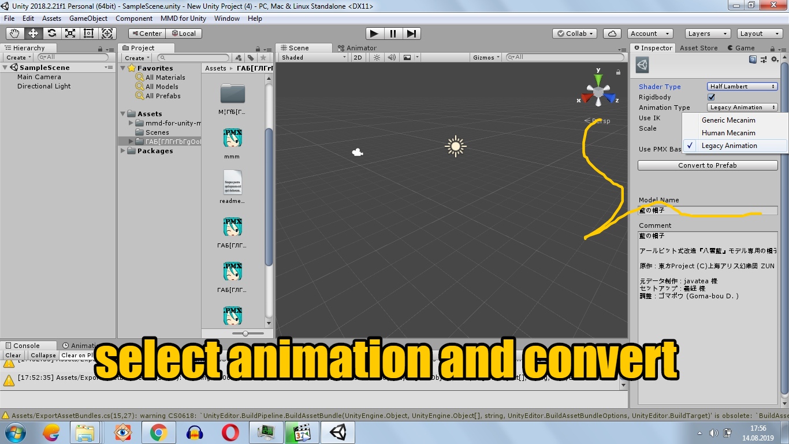Open the Component menu
The image size is (789, 444).
134,18
